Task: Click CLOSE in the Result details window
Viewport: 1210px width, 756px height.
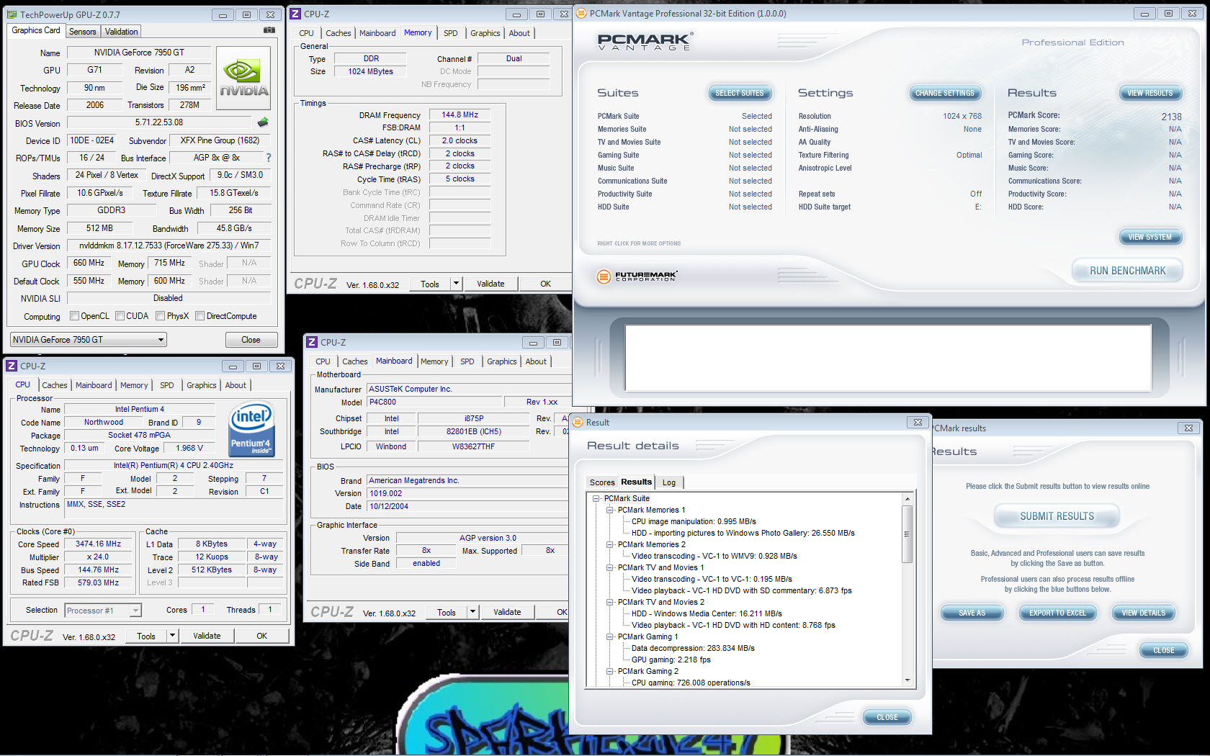Action: pyautogui.click(x=887, y=717)
